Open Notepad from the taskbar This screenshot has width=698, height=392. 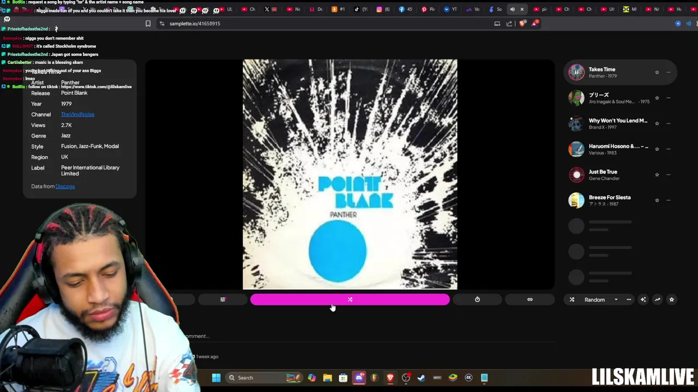point(484,378)
